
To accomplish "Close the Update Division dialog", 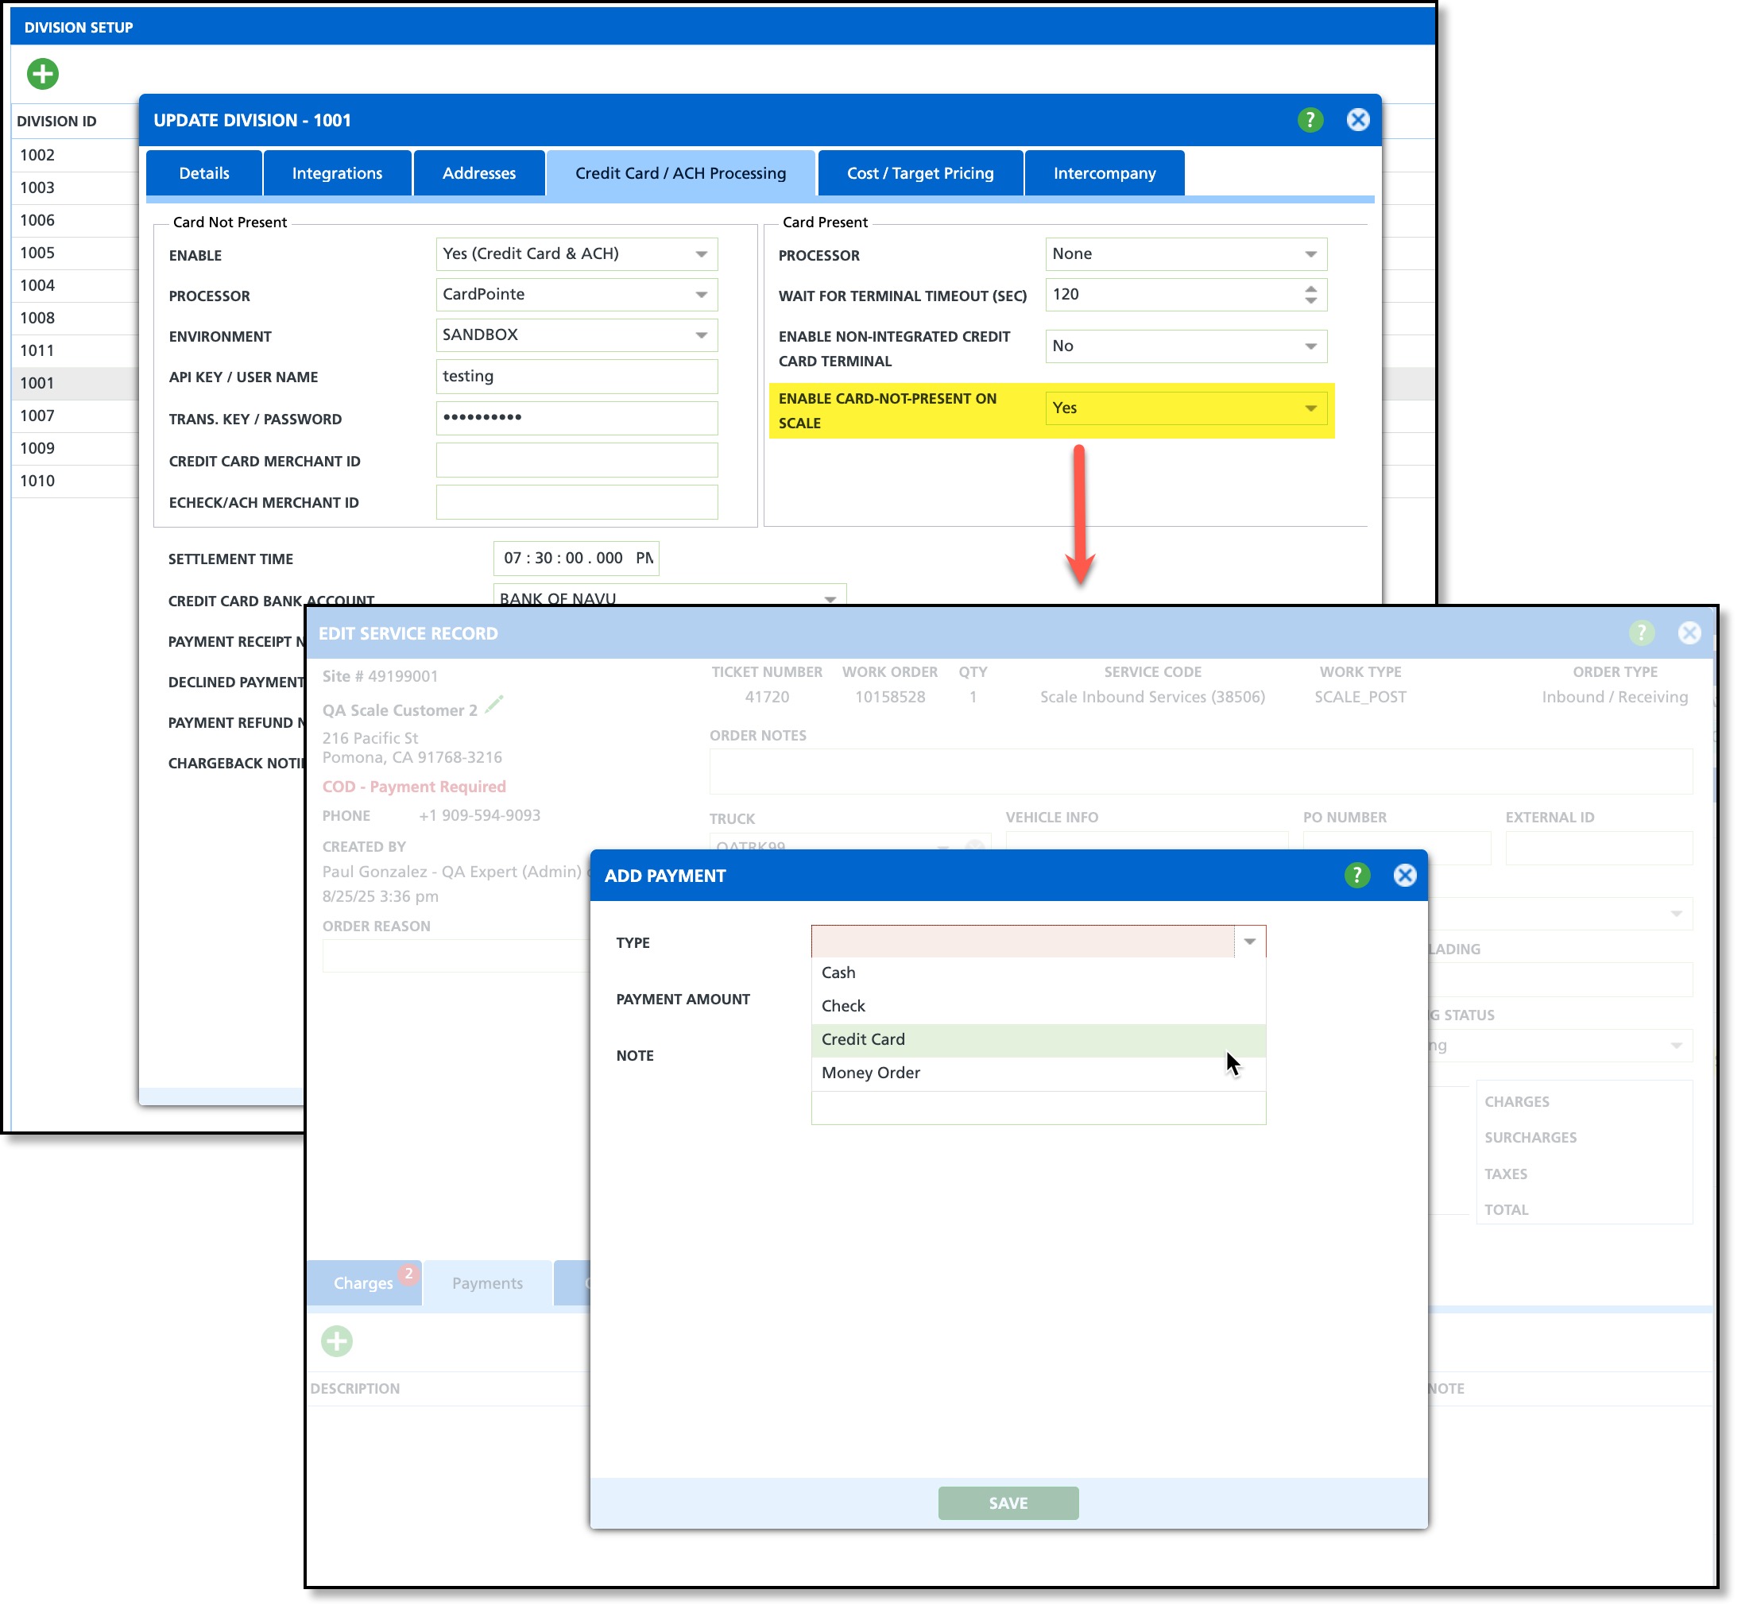I will (x=1357, y=120).
